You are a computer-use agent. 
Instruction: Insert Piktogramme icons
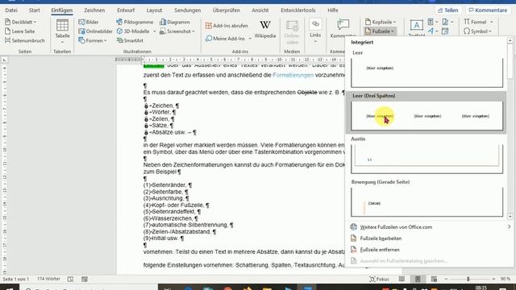tap(135, 22)
